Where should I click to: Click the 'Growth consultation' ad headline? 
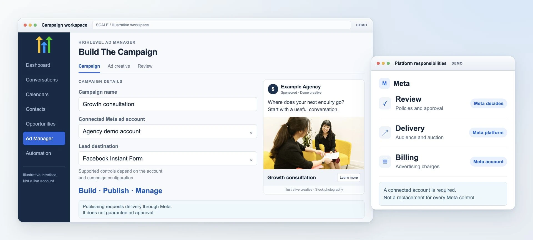(x=291, y=178)
